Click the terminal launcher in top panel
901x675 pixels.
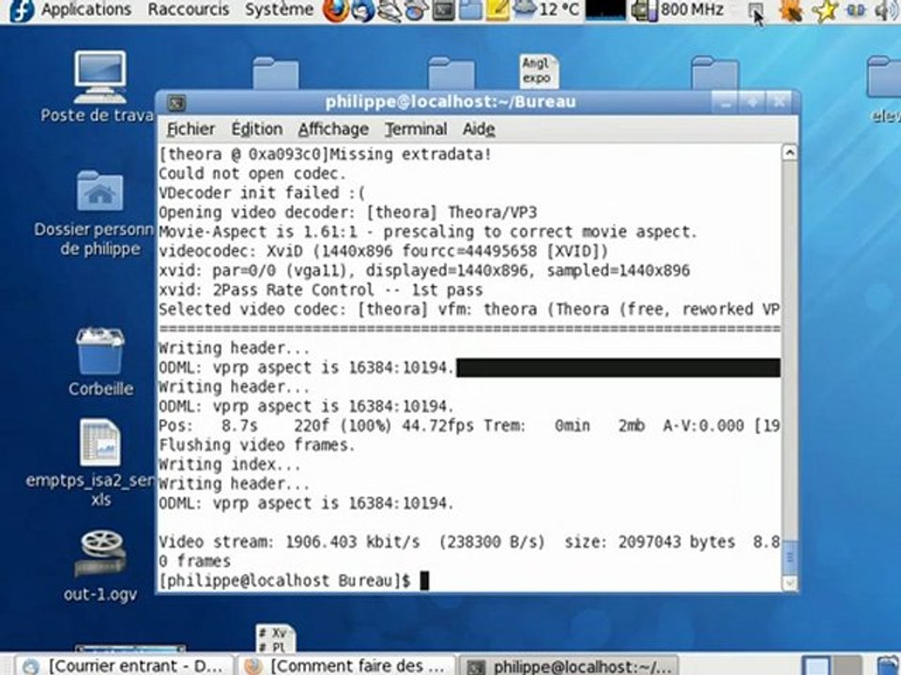coord(444,10)
